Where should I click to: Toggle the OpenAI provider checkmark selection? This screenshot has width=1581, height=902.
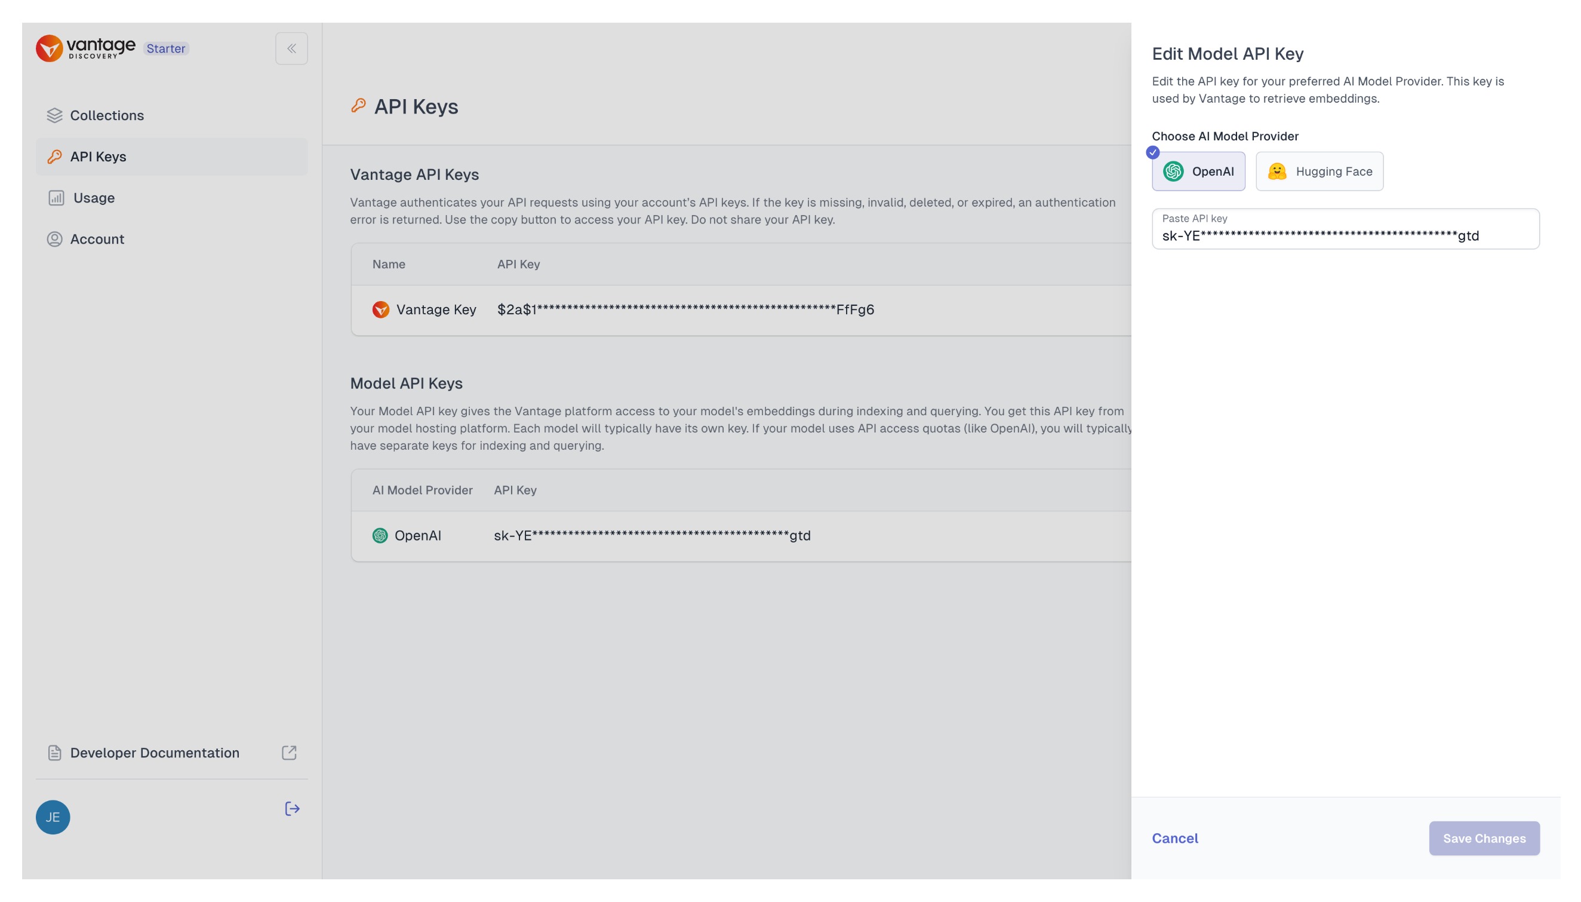1154,152
